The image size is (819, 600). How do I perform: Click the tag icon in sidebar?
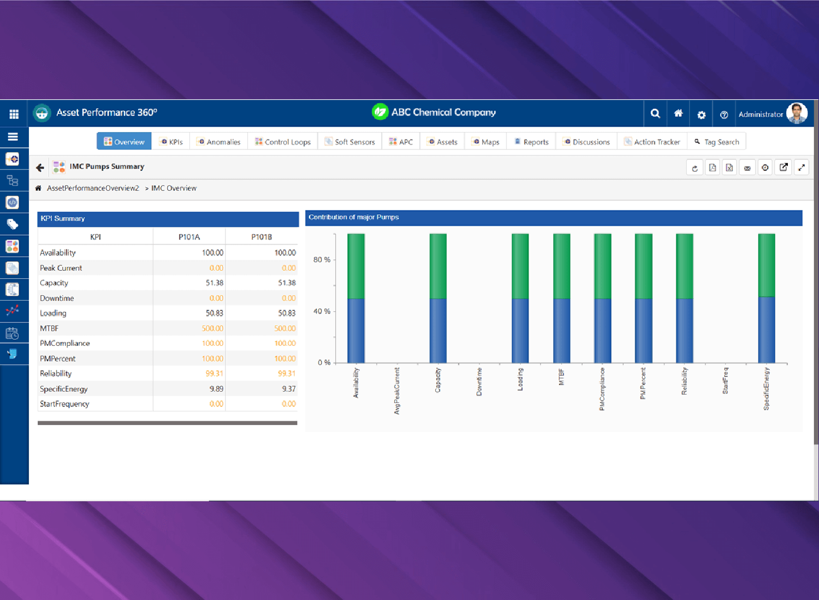click(13, 224)
